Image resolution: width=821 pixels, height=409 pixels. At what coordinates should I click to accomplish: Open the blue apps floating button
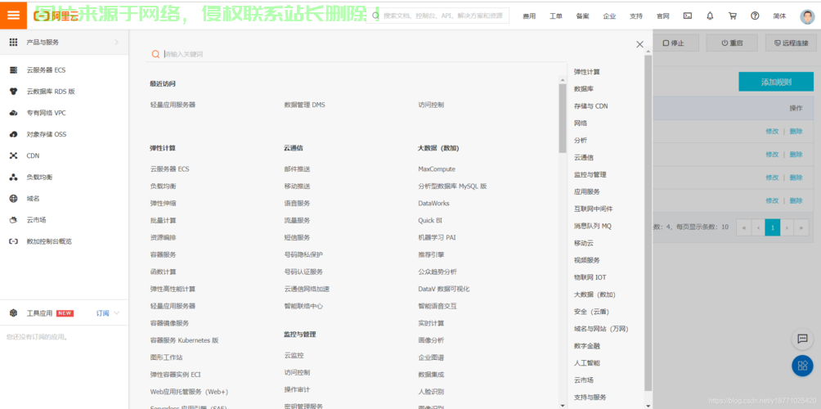802,366
